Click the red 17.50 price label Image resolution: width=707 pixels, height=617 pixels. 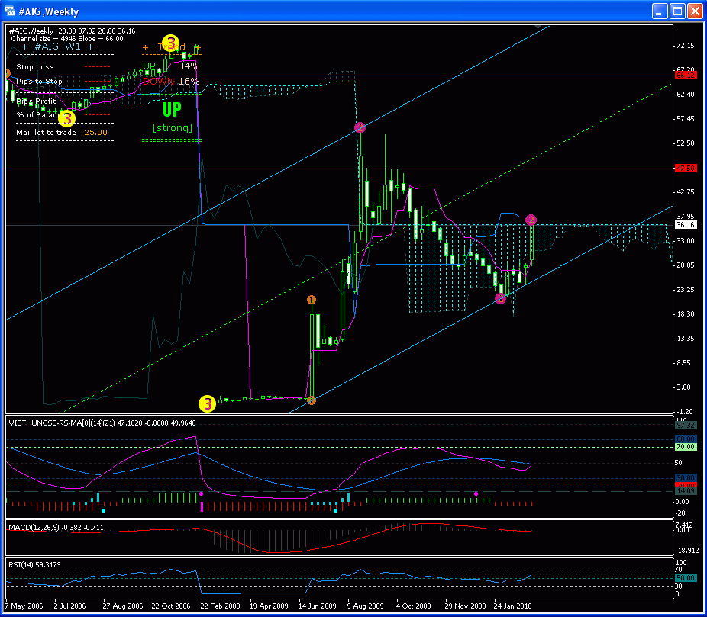coord(686,169)
